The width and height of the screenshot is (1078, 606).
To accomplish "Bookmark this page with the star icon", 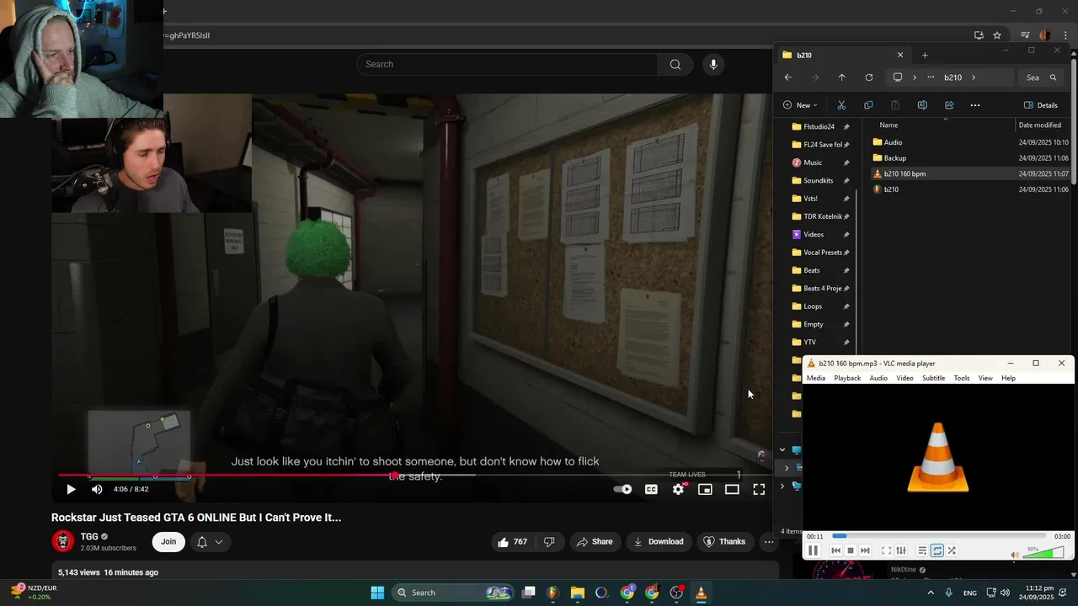I will tap(997, 35).
